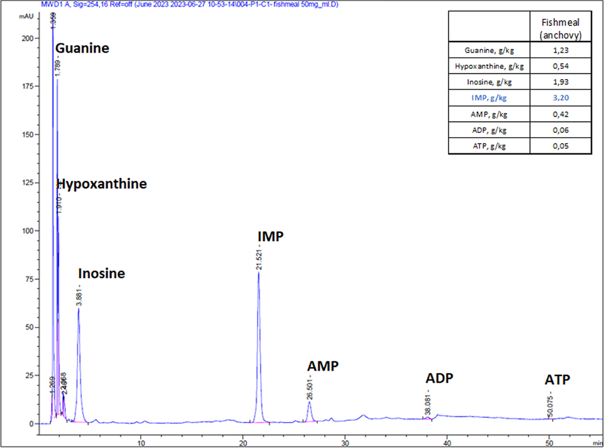Click the 21.521 retention time marker
The height and width of the screenshot is (448, 604).
(x=259, y=258)
